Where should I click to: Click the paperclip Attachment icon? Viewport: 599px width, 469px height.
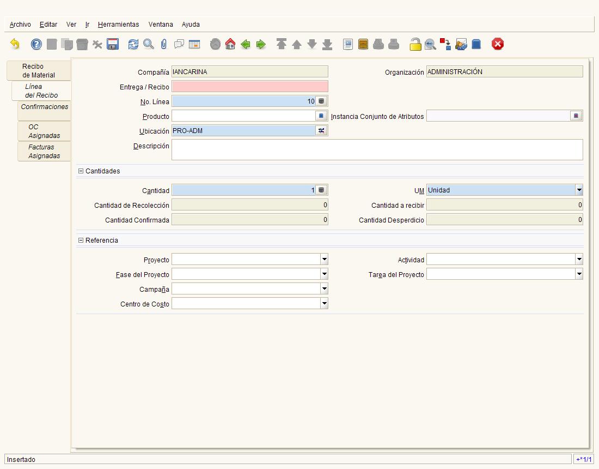point(164,44)
